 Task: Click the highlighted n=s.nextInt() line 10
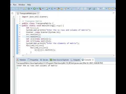[33, 37]
